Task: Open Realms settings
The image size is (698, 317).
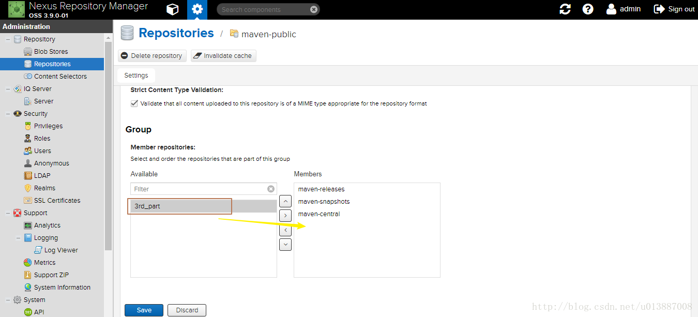Action: 39,188
